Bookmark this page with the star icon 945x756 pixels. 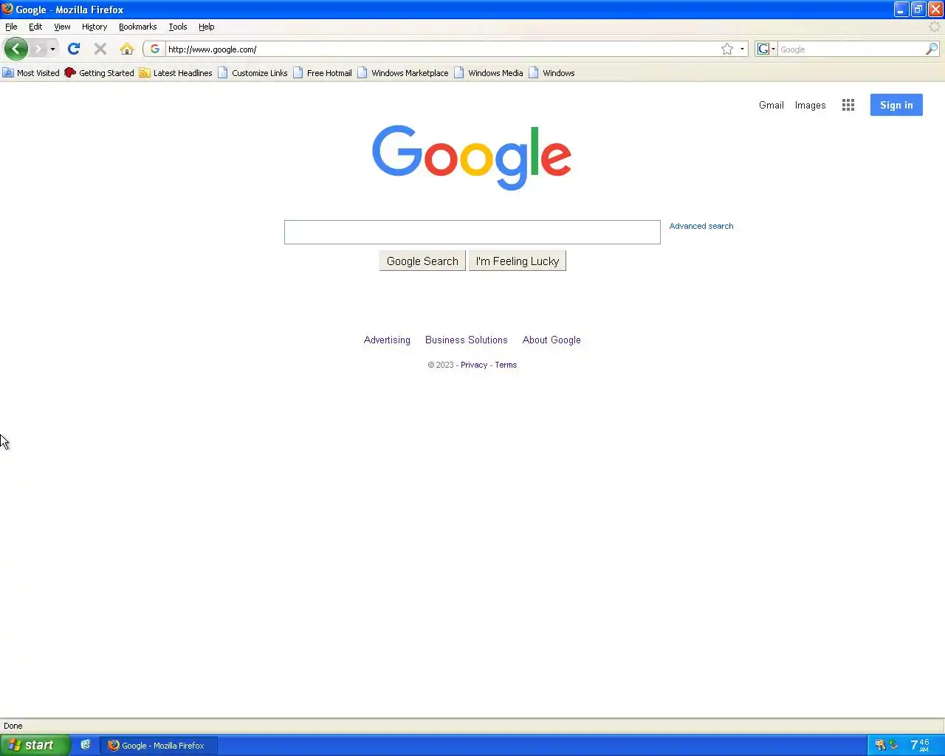click(x=727, y=49)
